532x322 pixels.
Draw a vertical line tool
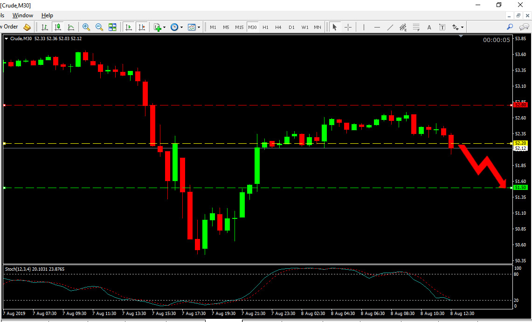[364, 27]
